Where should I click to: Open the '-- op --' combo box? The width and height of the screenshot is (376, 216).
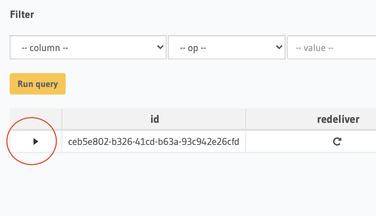(x=226, y=47)
